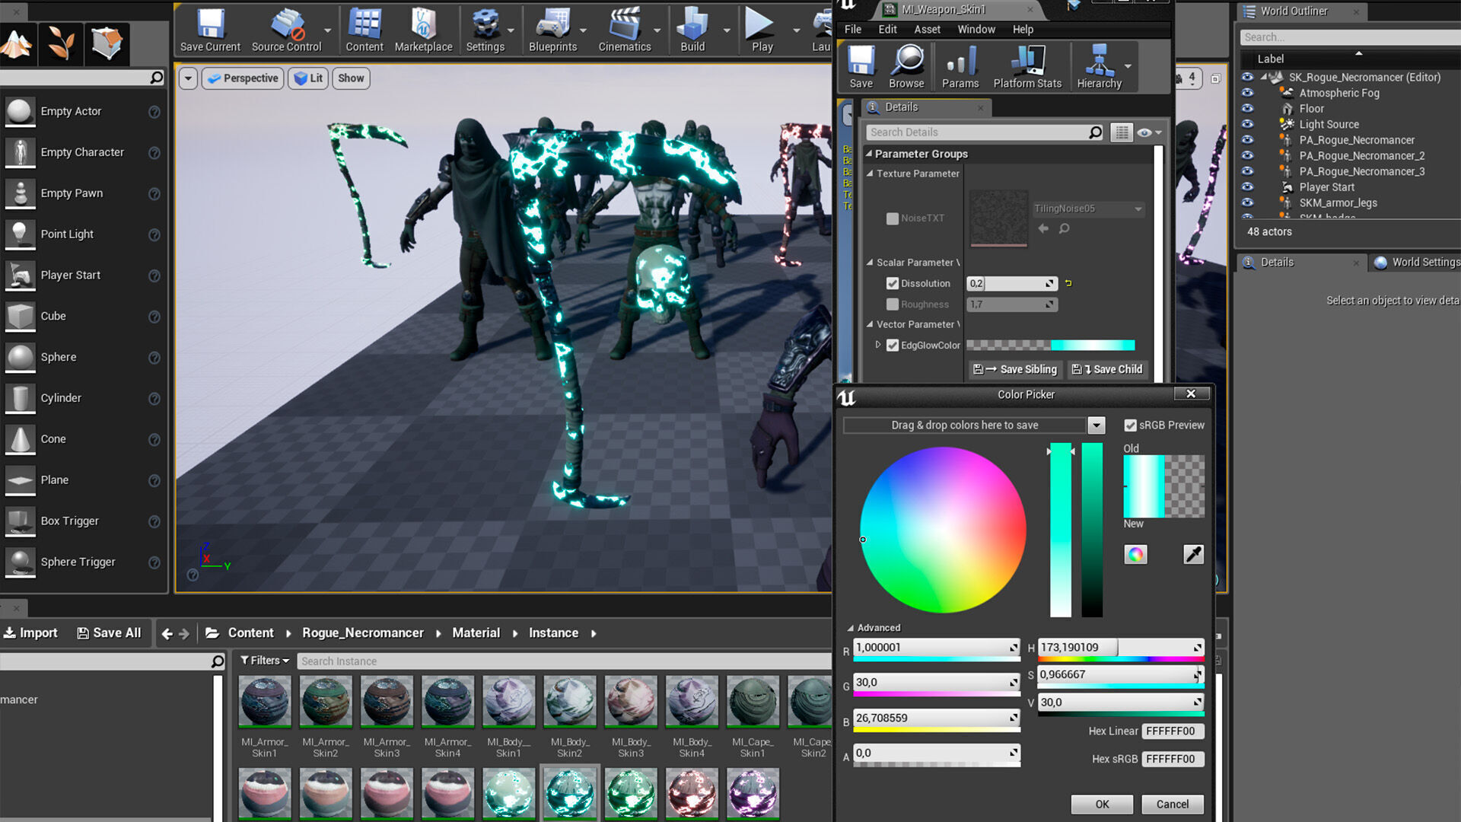
Task: Enable the Roughness parameter checkbox
Action: click(x=893, y=304)
